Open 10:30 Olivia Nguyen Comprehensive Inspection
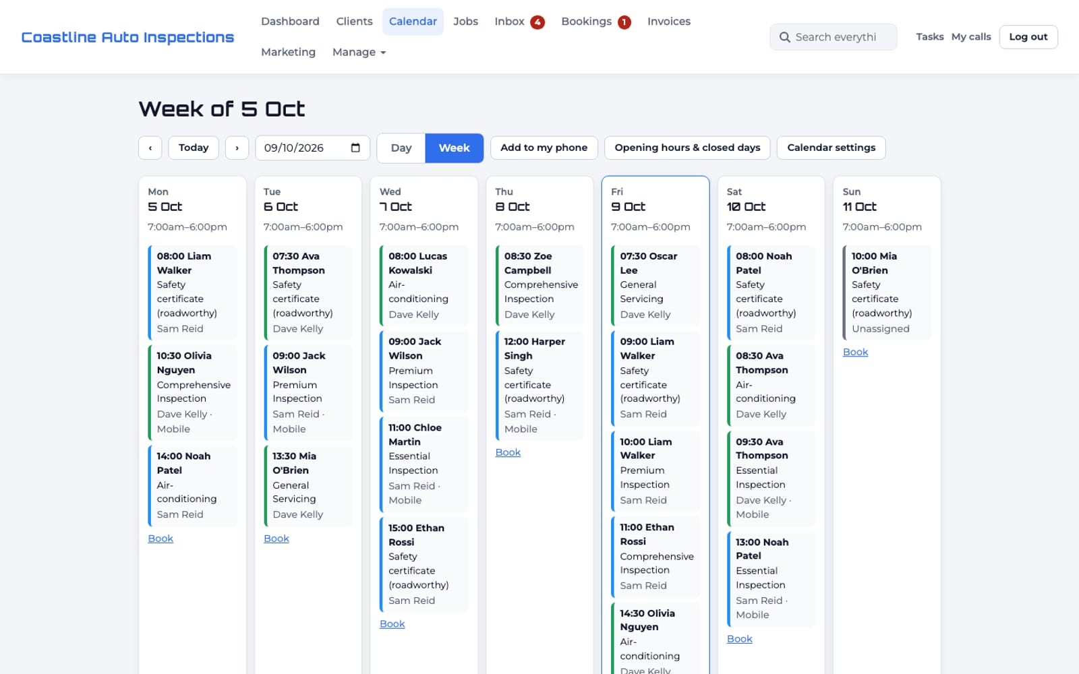This screenshot has height=674, width=1079. click(192, 392)
